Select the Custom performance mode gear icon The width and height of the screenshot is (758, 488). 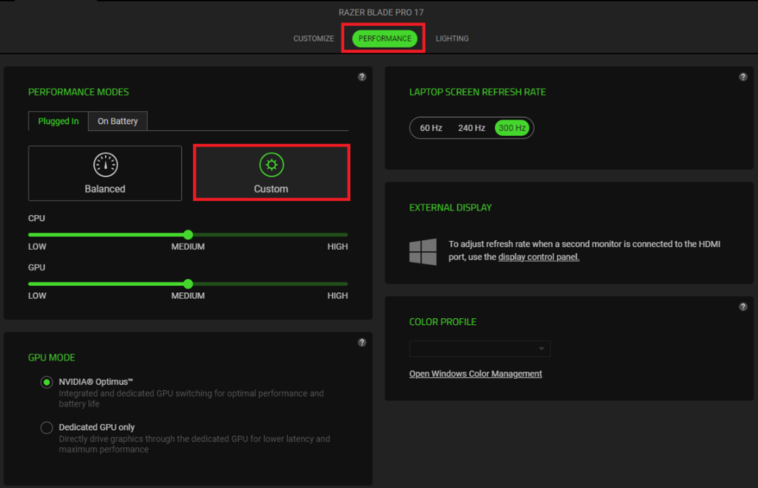(x=271, y=164)
